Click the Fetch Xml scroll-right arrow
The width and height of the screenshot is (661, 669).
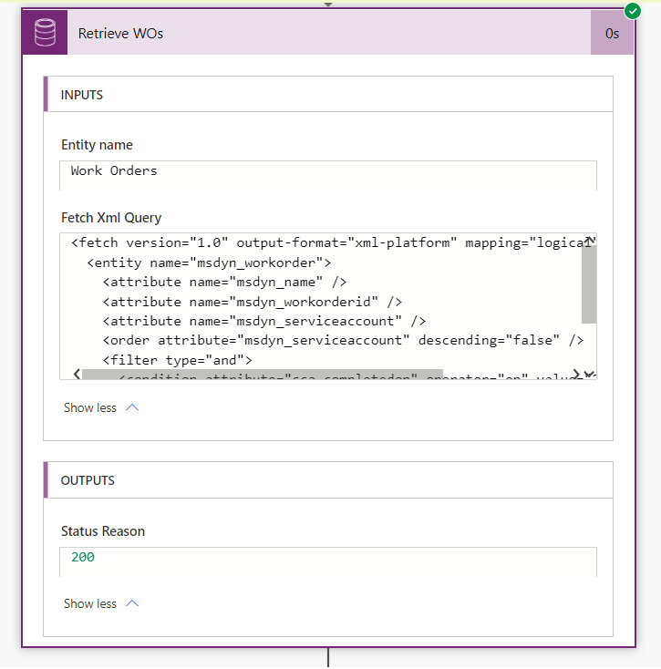pyautogui.click(x=576, y=374)
